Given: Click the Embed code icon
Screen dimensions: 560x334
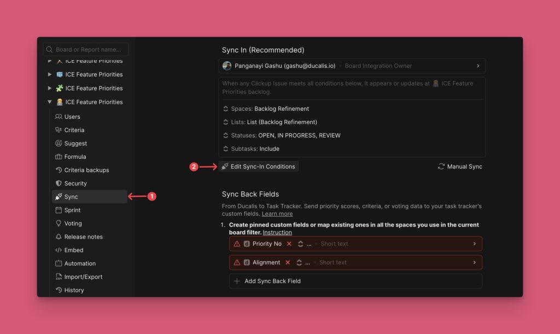Looking at the screenshot, I should [x=57, y=250].
